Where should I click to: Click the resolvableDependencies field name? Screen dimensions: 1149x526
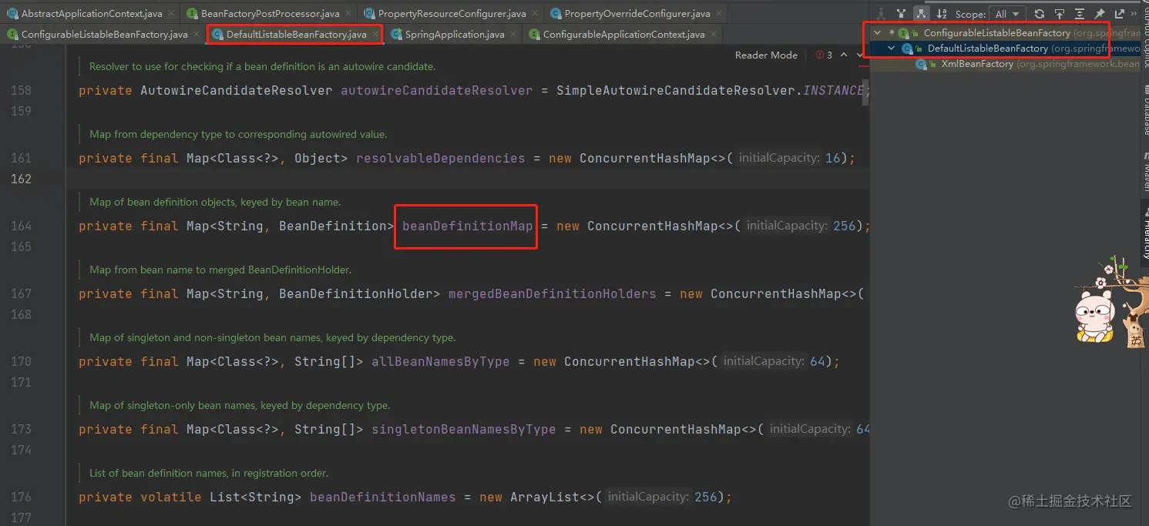click(440, 158)
